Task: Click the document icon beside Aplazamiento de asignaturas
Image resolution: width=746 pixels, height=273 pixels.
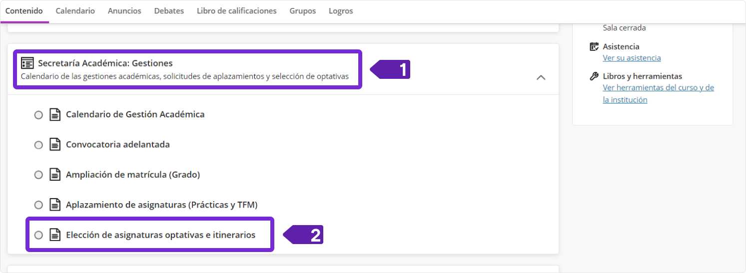Action: pyautogui.click(x=54, y=205)
